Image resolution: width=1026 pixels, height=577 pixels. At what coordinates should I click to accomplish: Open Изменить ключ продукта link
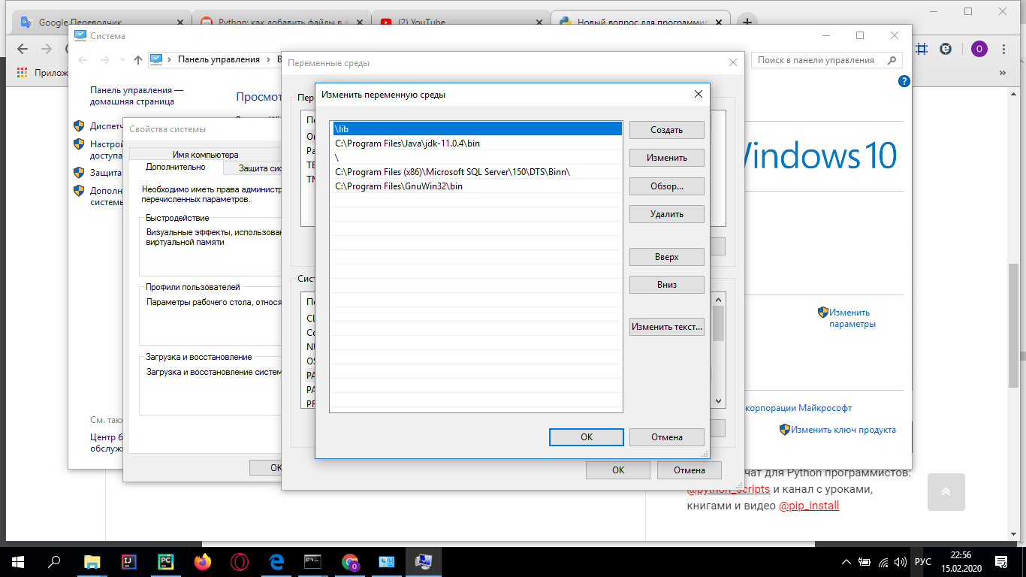tap(843, 430)
